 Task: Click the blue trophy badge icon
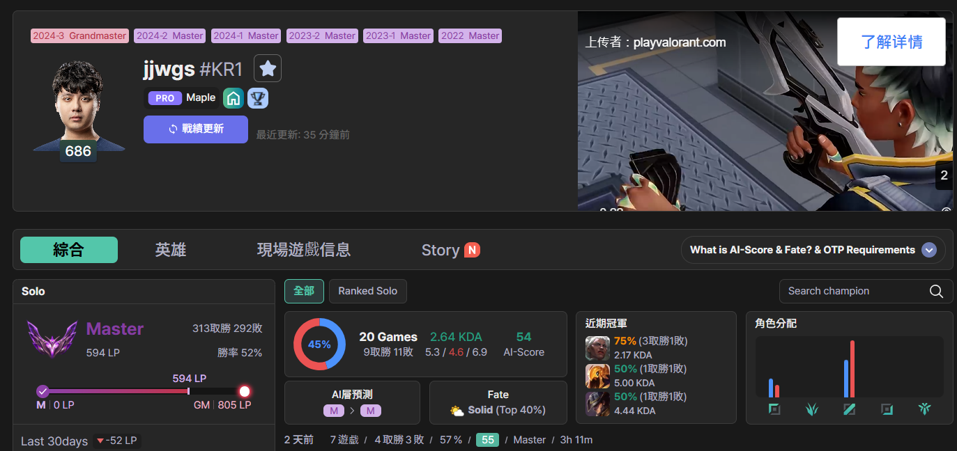click(x=258, y=98)
